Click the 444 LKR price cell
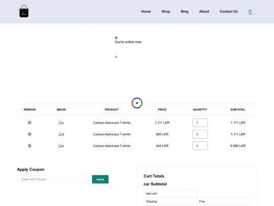 coord(162,146)
